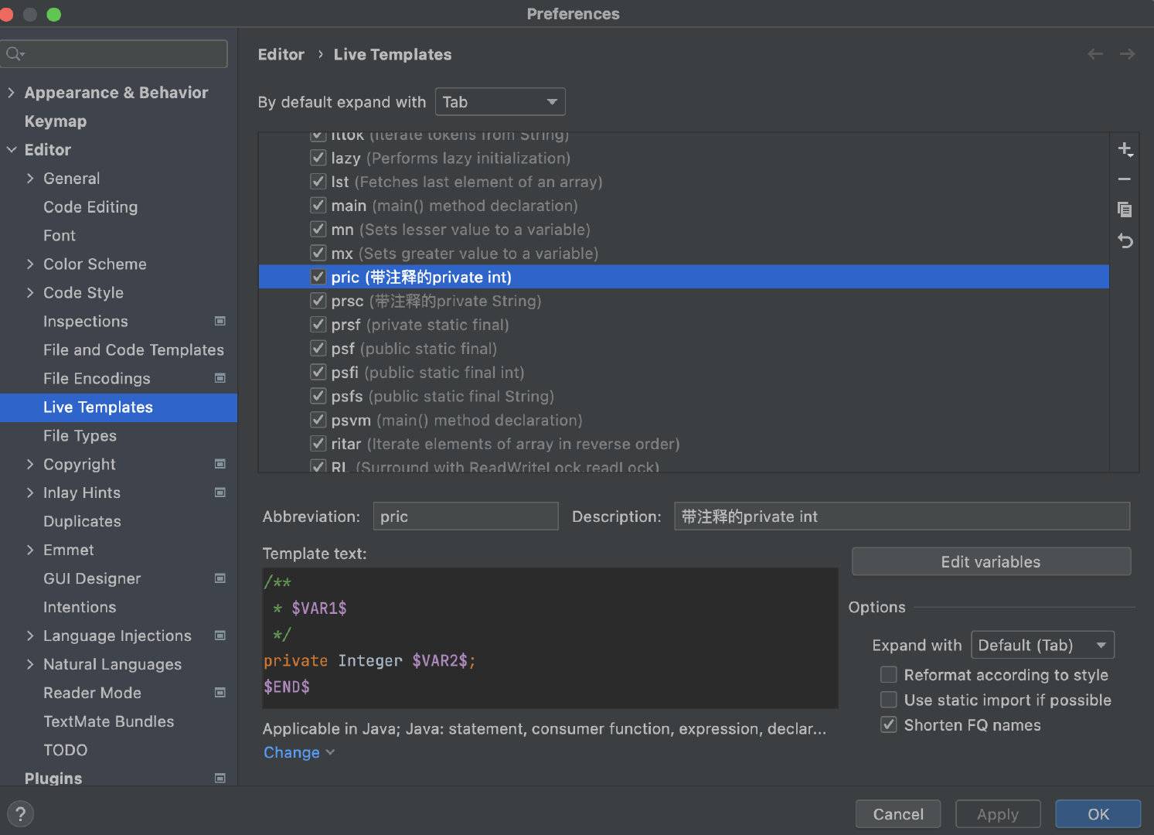
Task: Click project-level icon next to Inlay Hints
Action: click(x=220, y=492)
